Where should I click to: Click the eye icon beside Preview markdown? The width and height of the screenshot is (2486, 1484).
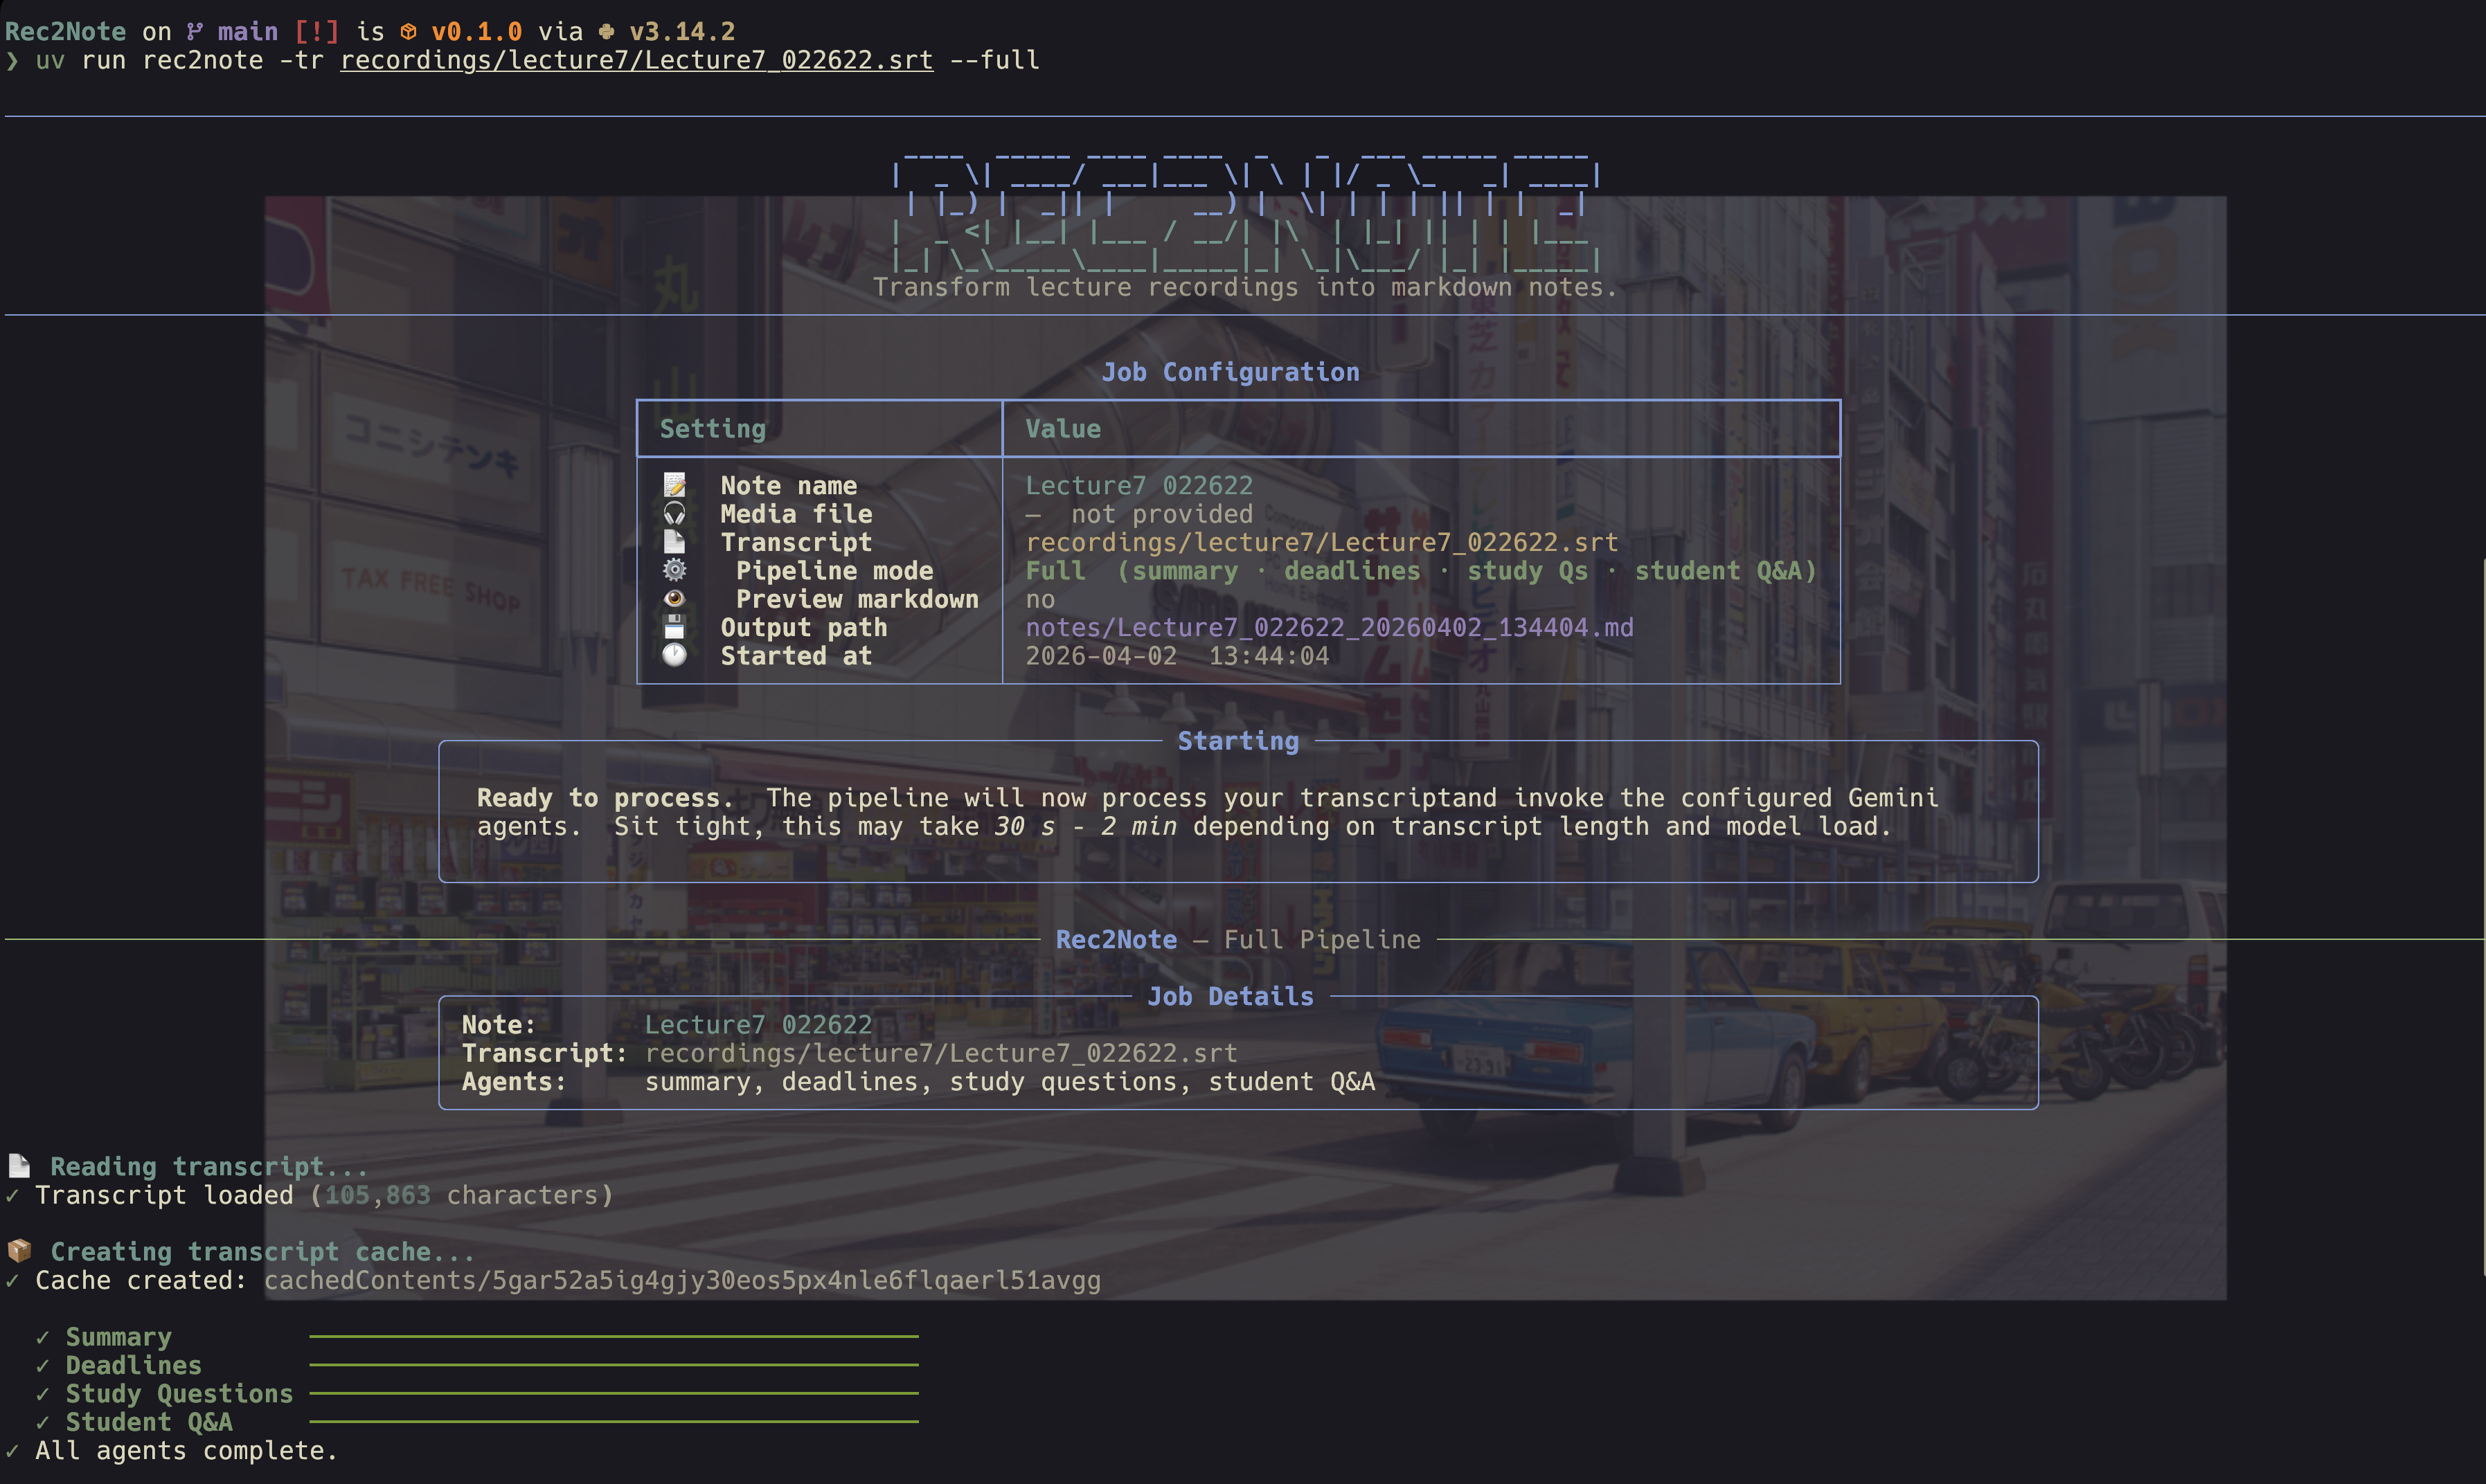[675, 599]
